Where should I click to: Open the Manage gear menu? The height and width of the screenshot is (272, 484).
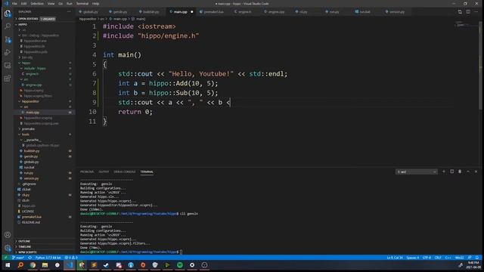[x=8, y=248]
